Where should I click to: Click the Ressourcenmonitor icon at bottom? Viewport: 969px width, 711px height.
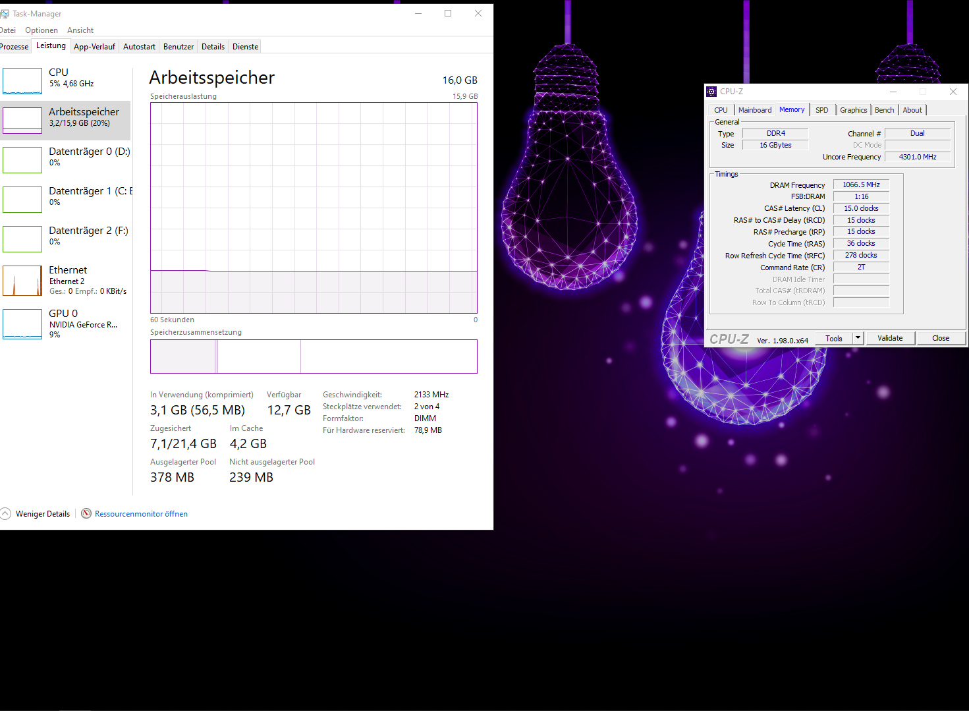tap(86, 513)
